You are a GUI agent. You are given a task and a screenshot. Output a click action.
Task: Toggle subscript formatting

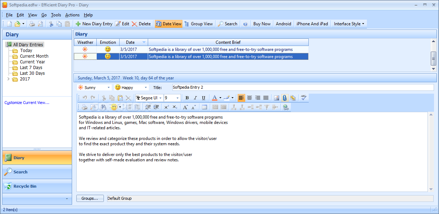point(175,107)
